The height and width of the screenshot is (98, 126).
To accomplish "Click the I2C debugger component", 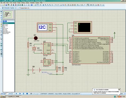I will point(45,28).
